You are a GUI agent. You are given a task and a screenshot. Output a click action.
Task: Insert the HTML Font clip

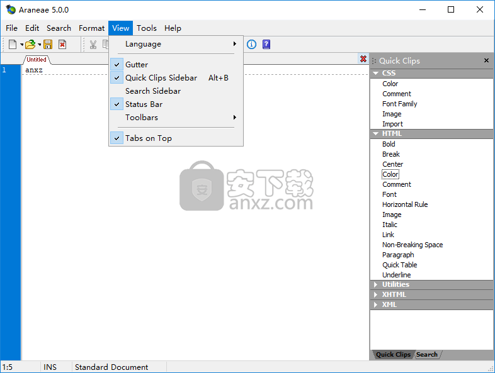[x=389, y=194]
